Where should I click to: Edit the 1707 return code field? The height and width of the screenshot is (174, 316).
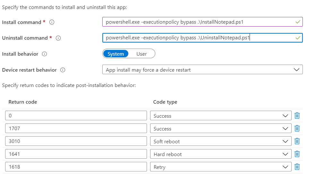76,129
